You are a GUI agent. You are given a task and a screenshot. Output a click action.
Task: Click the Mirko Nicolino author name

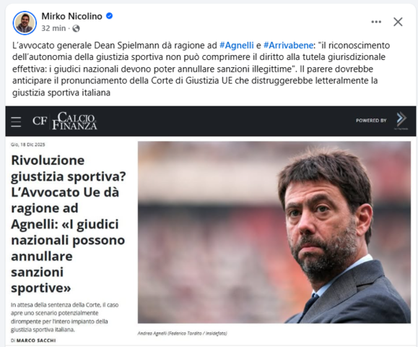tap(71, 17)
